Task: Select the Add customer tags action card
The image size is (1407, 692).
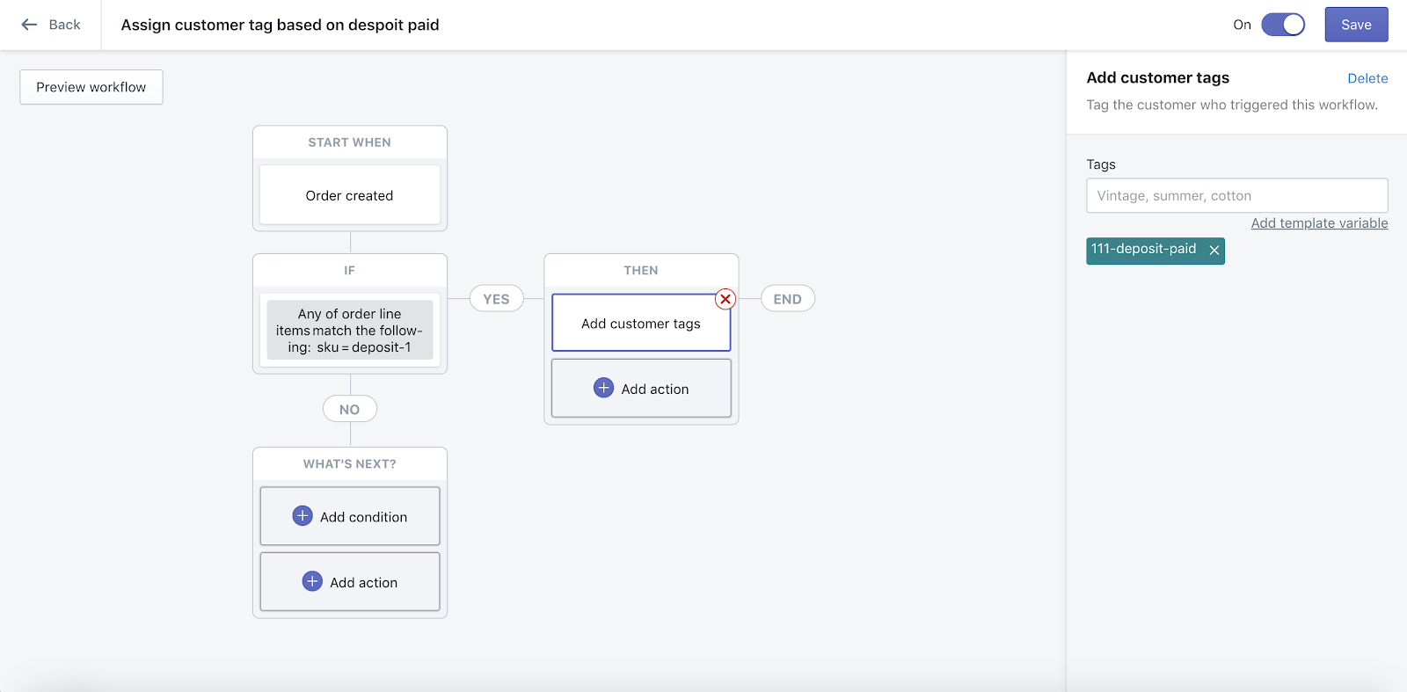Action: (641, 324)
